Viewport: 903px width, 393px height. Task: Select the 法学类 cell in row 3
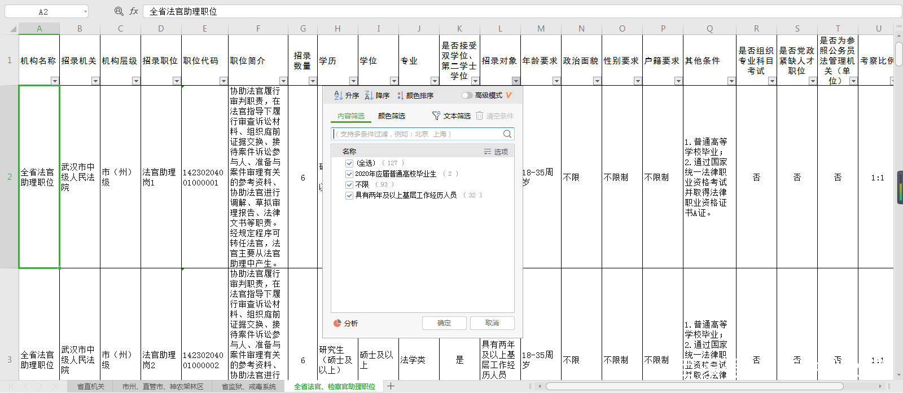[419, 359]
